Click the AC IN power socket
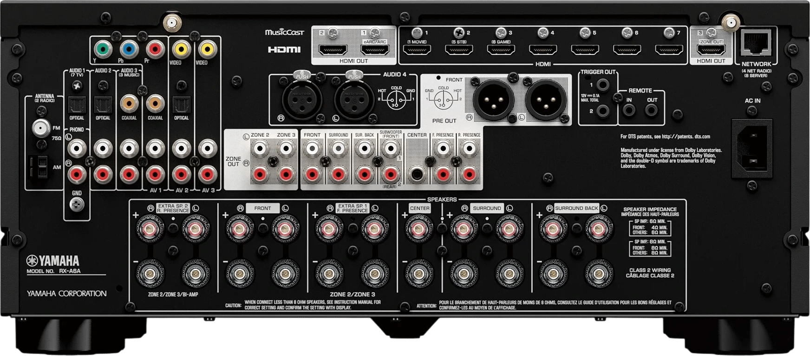 pos(752,148)
